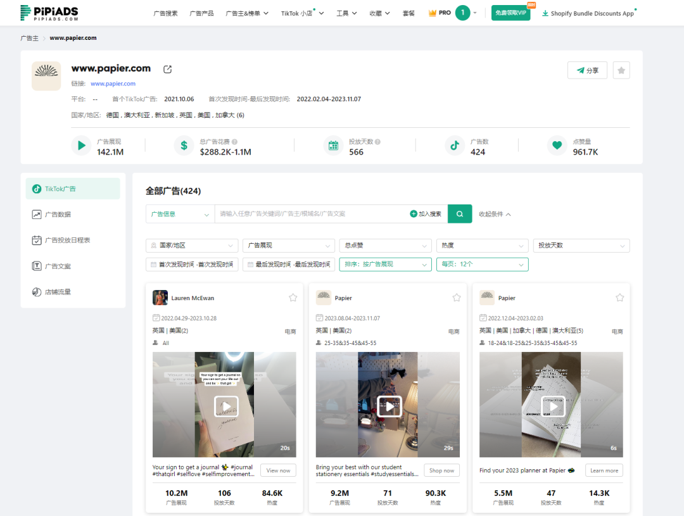
Task: Click the View now button
Action: tap(278, 470)
